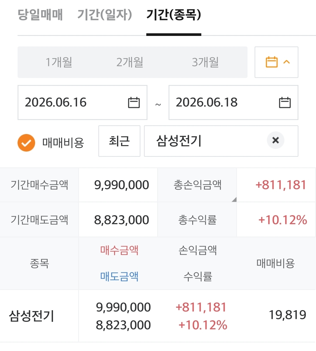The image size is (316, 351).
Task: Open calendar picker for end date 2026.06.18
Action: tap(285, 102)
